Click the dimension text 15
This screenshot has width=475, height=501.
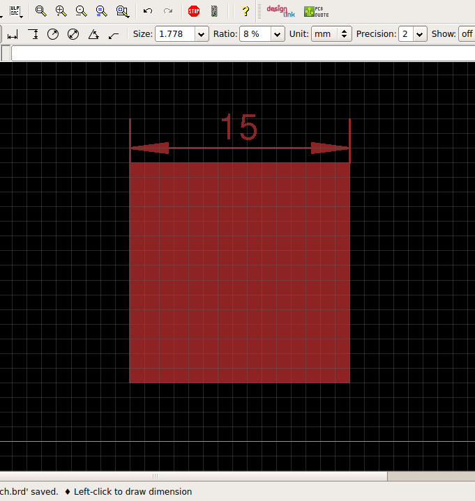pos(239,127)
